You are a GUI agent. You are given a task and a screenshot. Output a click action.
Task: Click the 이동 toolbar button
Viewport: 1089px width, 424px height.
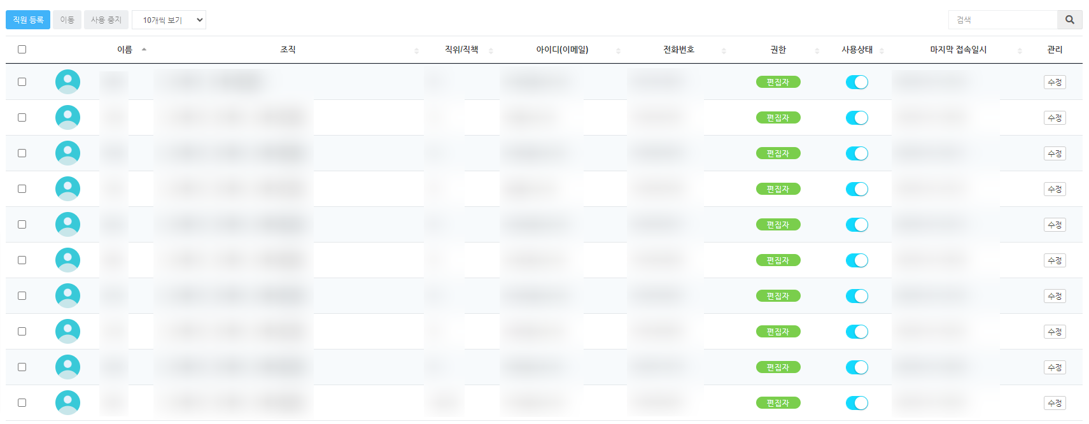coord(67,20)
